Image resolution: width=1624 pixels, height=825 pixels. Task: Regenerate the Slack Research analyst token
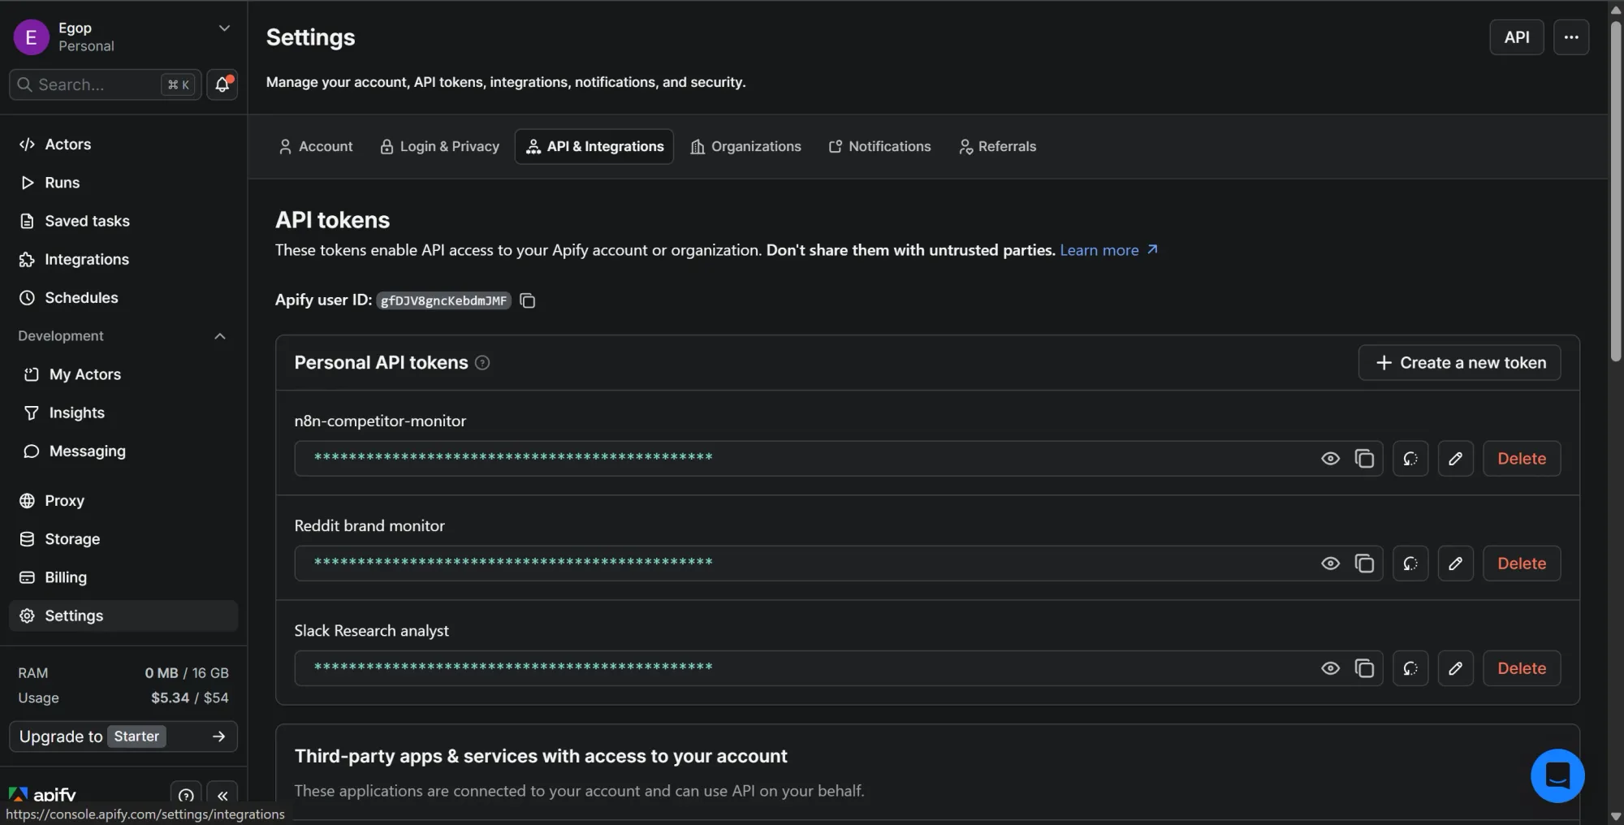[1410, 668]
